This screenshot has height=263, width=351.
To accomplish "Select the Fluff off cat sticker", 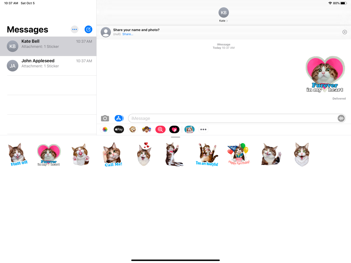I will coord(18,155).
